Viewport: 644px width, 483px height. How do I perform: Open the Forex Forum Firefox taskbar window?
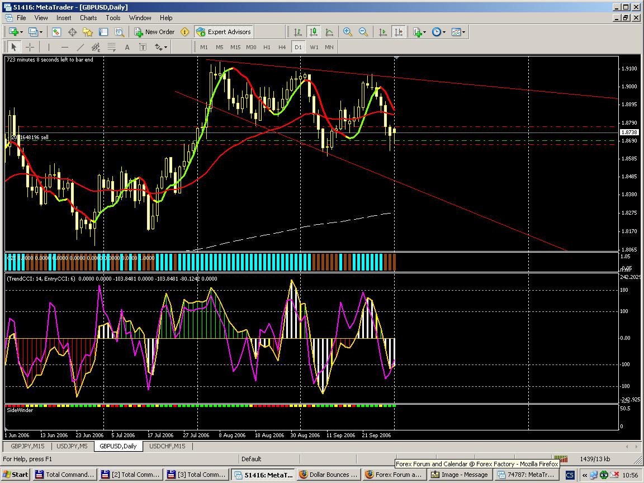point(393,475)
